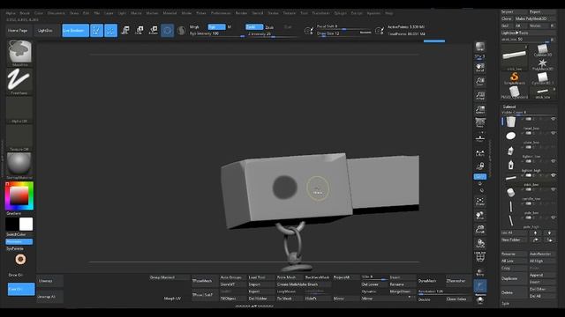Image resolution: width=565 pixels, height=317 pixels.
Task: Toggle Live Boolean mode
Action: (75, 31)
